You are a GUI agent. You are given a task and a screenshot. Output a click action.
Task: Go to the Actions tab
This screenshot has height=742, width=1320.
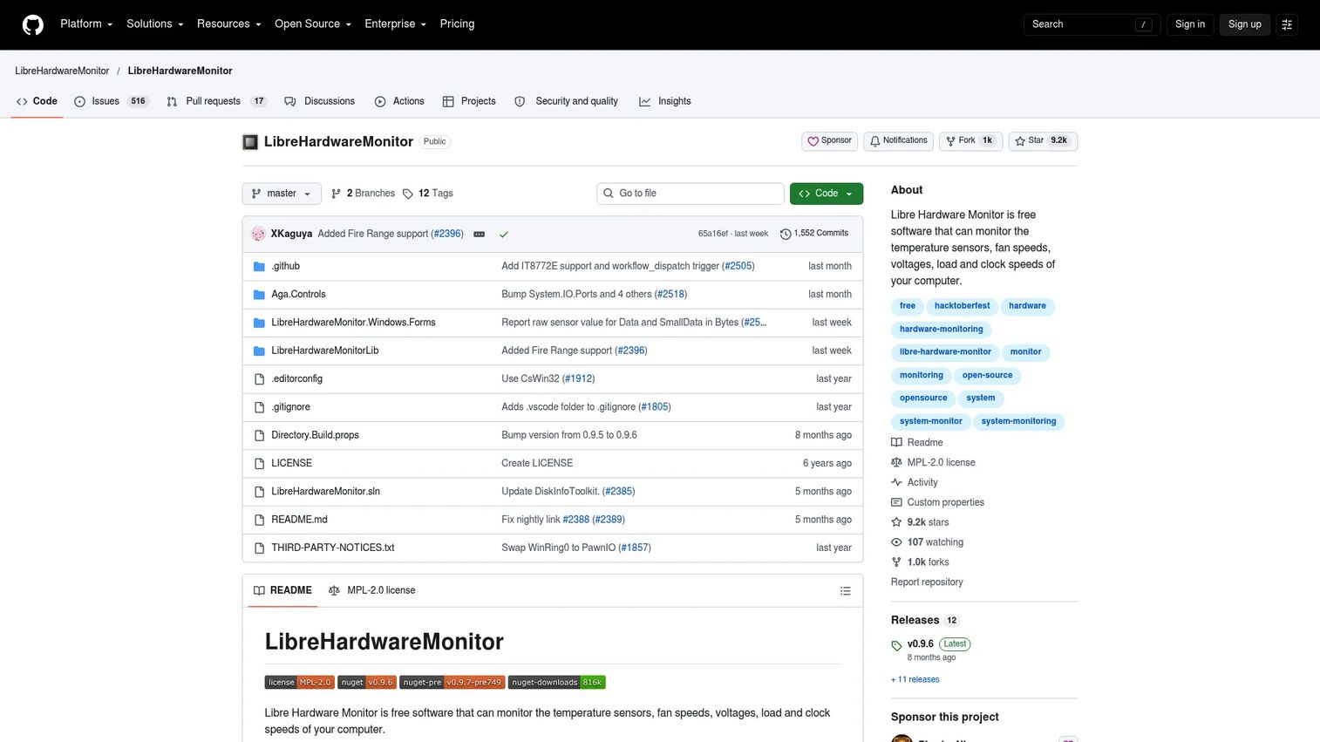[x=399, y=101]
